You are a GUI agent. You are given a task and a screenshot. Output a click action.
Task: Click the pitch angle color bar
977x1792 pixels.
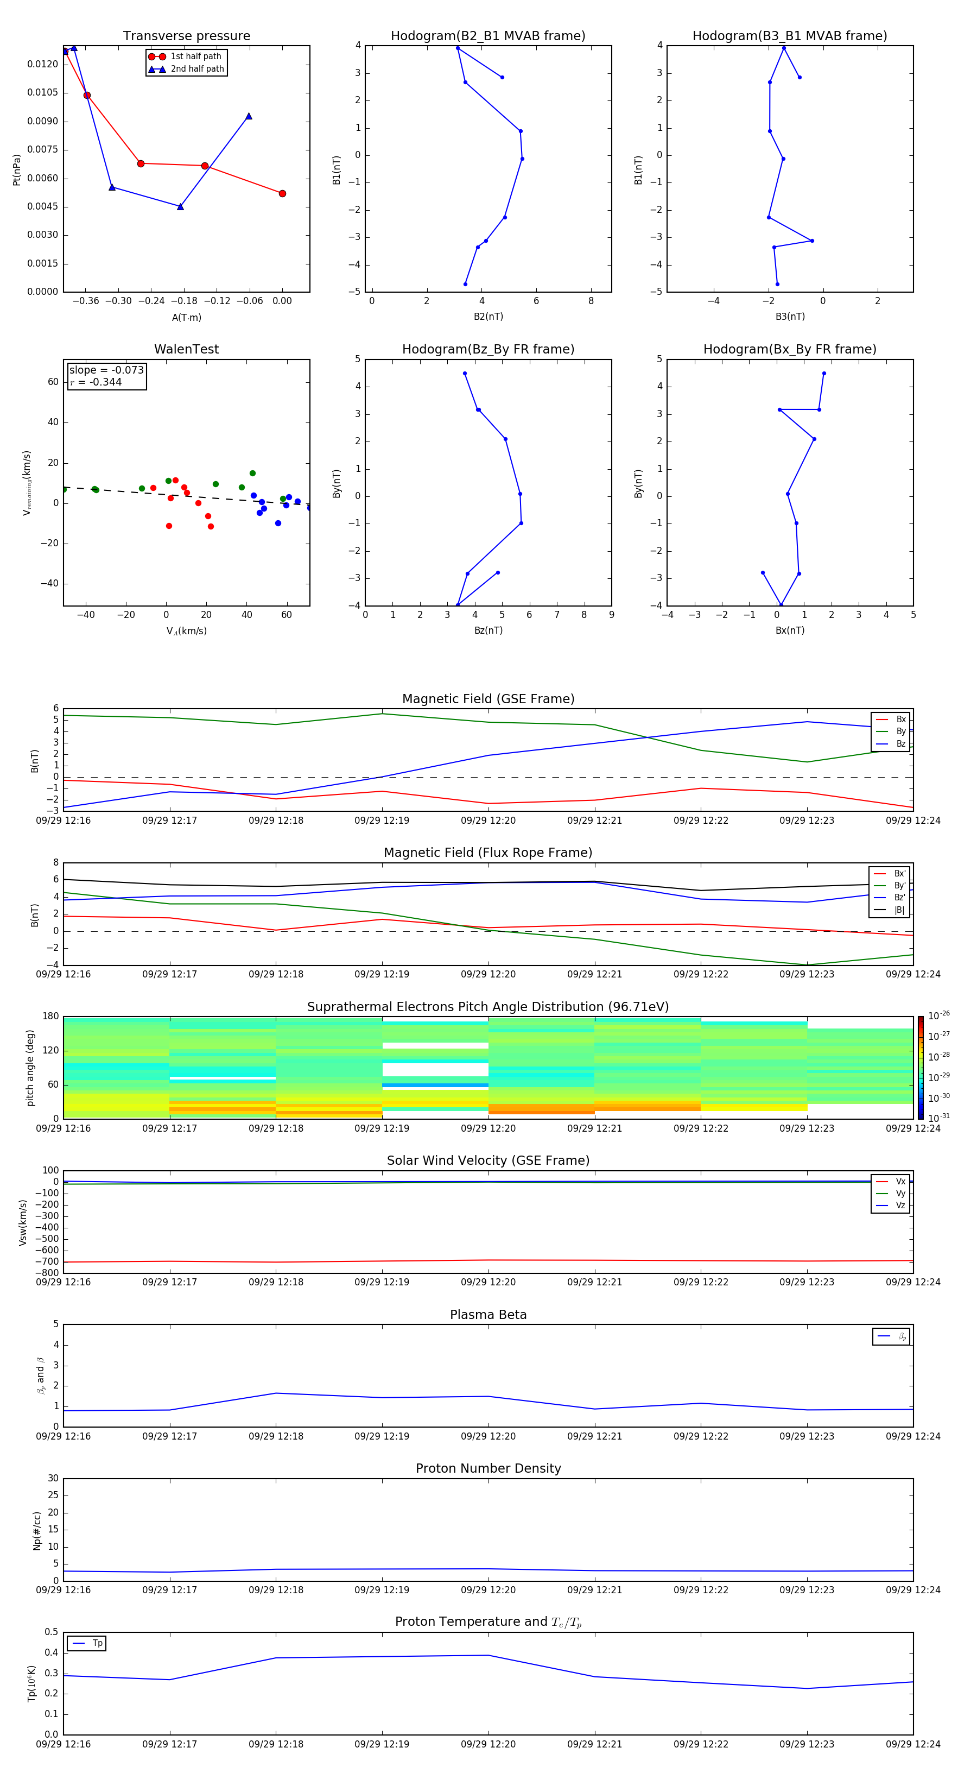tap(921, 1068)
